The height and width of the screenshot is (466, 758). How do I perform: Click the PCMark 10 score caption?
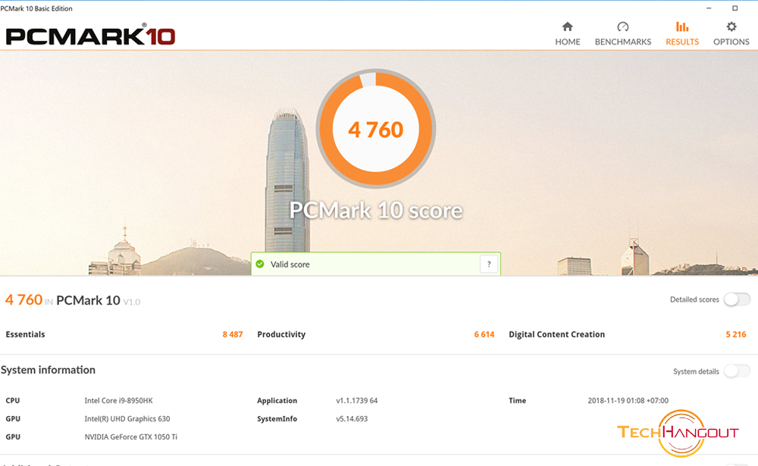376,211
